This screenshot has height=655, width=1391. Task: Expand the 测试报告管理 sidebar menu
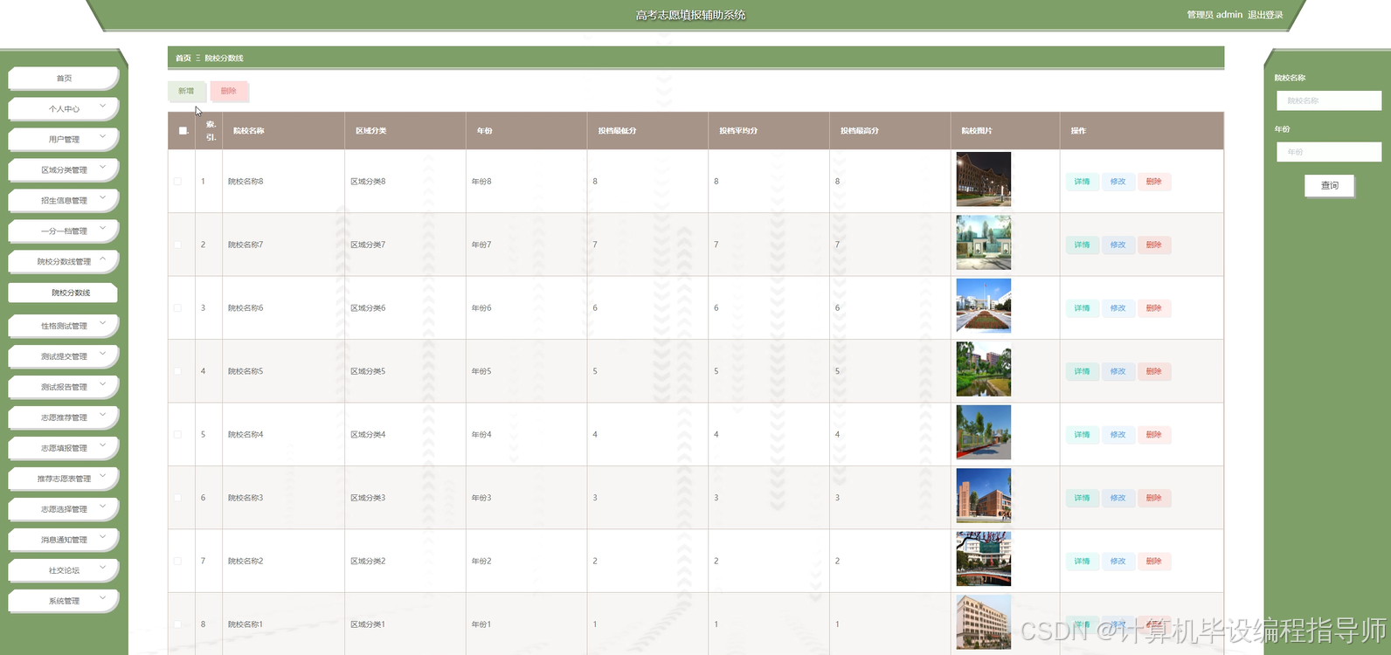[64, 387]
